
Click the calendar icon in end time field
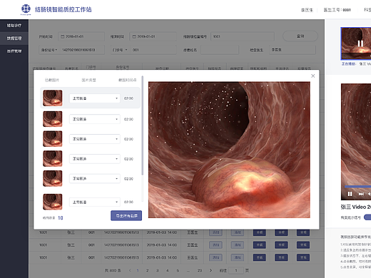click(134, 36)
